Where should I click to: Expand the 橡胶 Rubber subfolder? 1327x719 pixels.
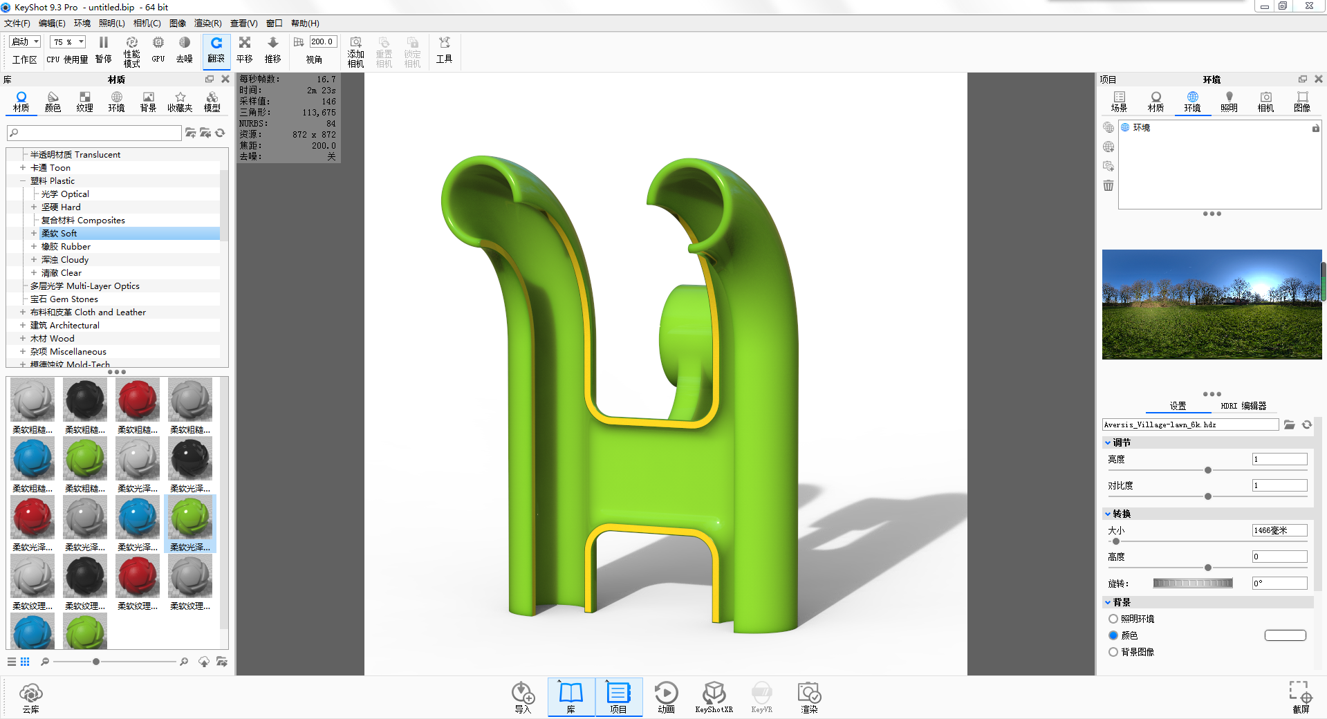point(34,247)
